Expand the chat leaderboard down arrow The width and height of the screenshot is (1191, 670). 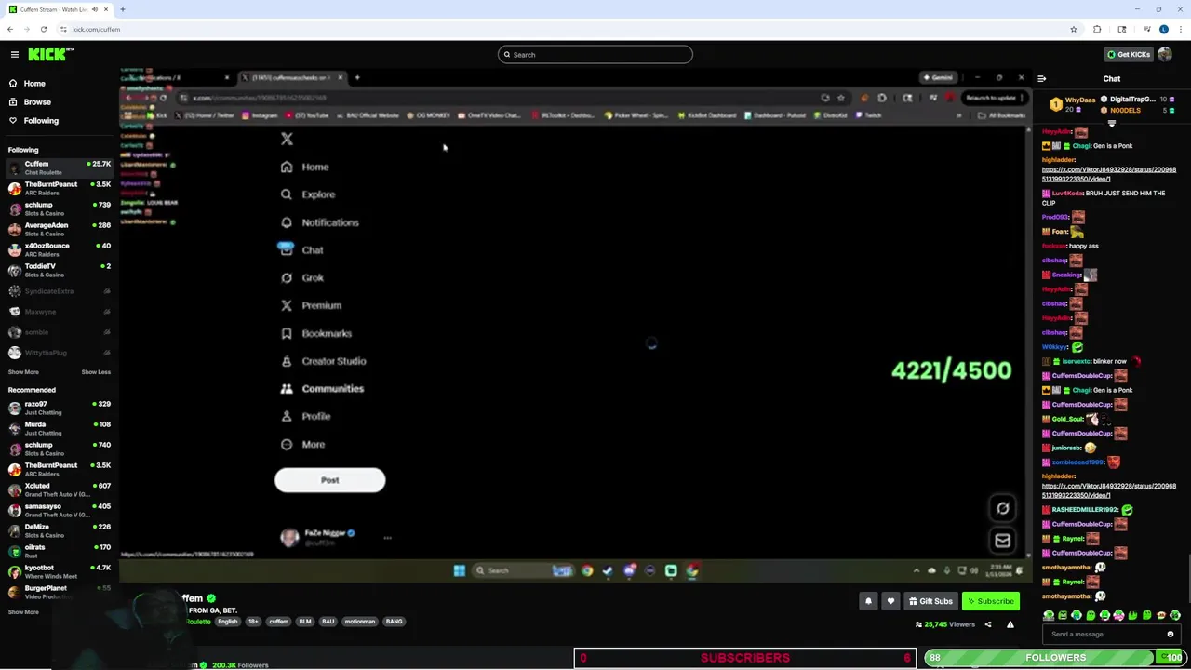1112,122
